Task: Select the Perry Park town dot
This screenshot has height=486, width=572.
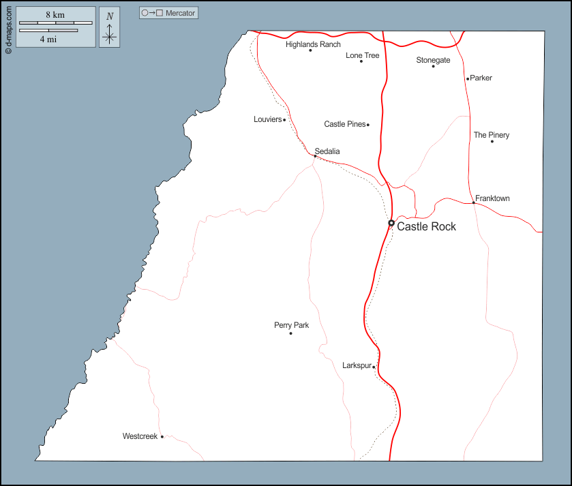Action: pos(290,333)
